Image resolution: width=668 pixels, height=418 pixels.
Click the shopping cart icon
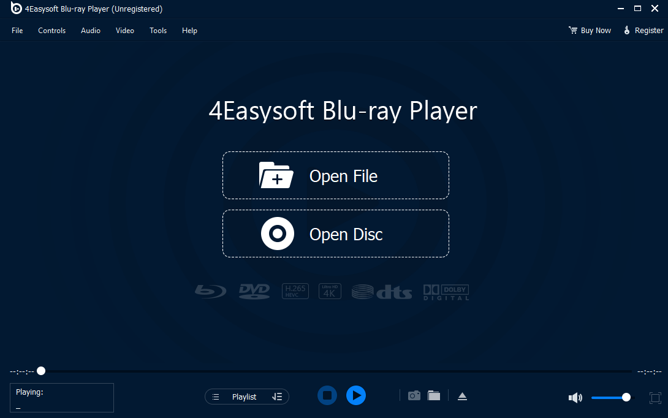coord(573,30)
